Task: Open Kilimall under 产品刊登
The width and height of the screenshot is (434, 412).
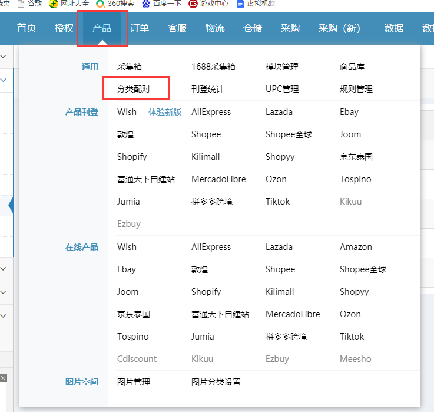Action: tap(206, 157)
